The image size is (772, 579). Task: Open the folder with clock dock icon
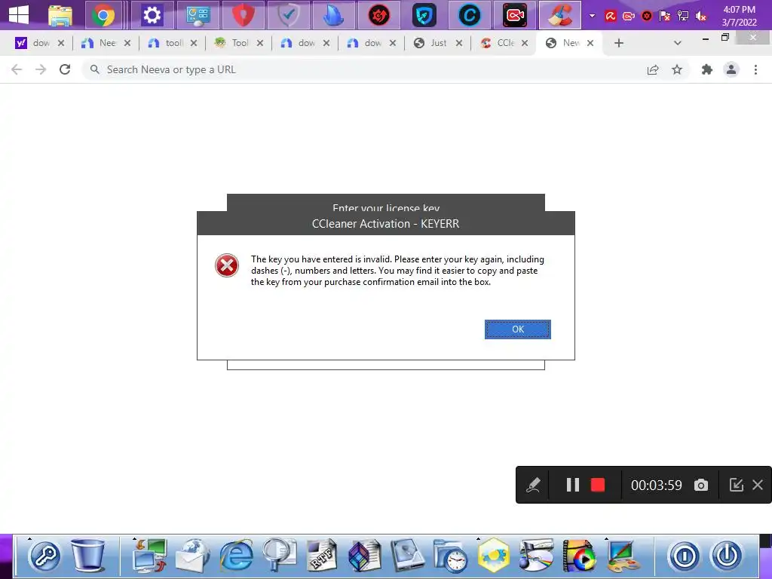pyautogui.click(x=451, y=556)
